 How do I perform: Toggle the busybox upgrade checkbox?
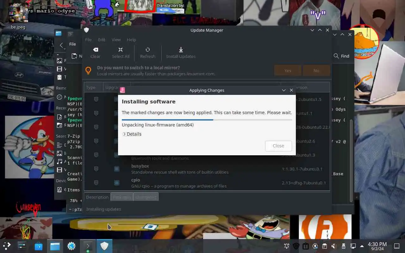point(117,169)
